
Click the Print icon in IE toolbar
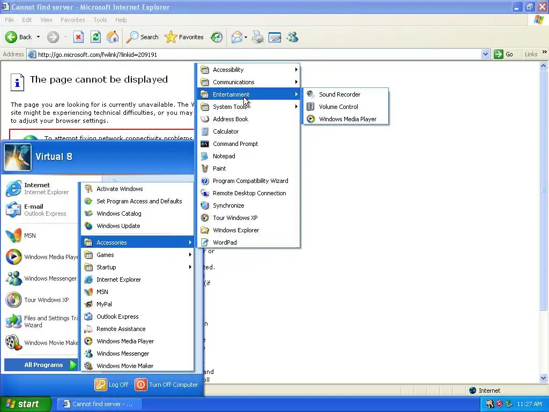coord(258,37)
